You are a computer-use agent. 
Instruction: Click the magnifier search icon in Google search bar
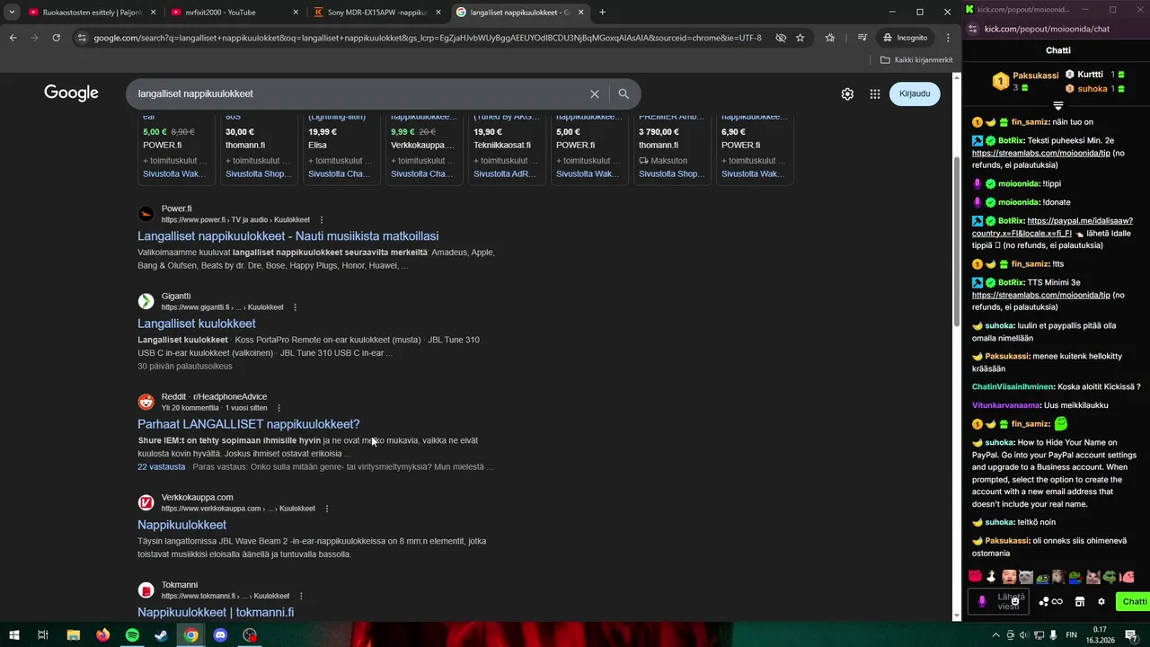click(x=624, y=93)
